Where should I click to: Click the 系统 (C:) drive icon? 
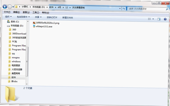click(8, 21)
